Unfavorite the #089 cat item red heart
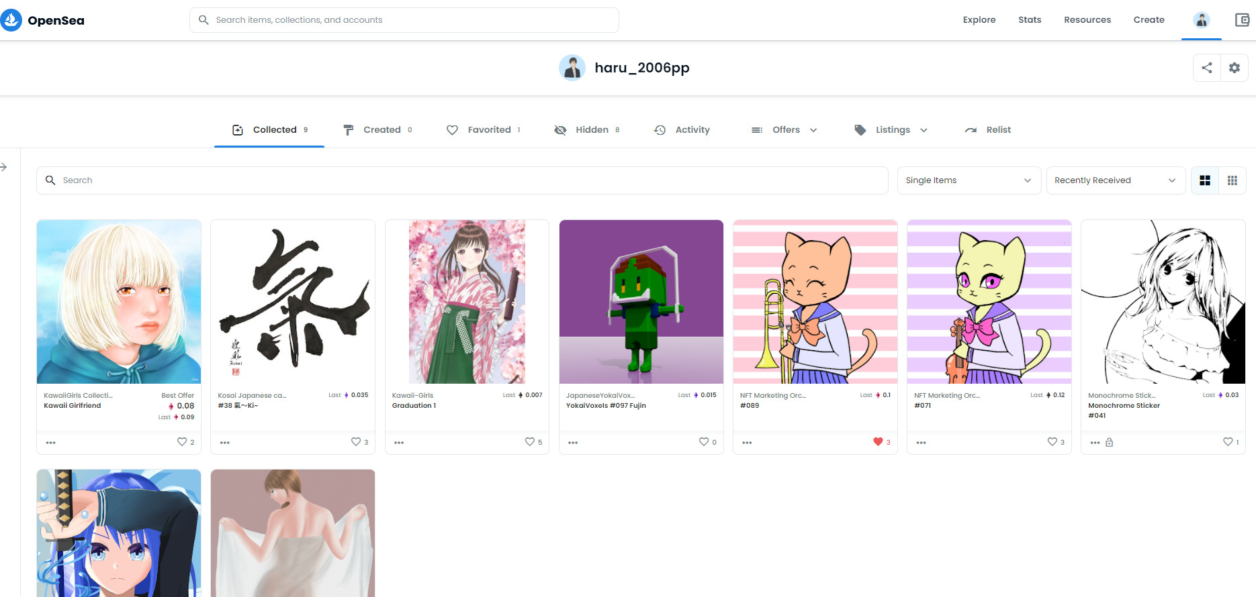The height and width of the screenshot is (597, 1256). [878, 442]
